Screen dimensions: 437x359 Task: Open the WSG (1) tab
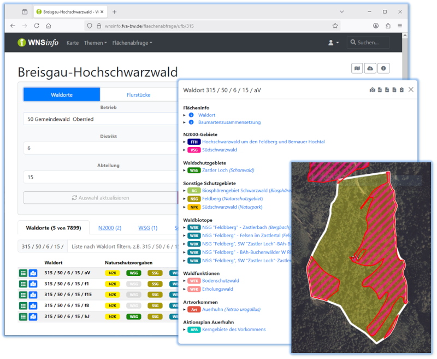pos(147,228)
